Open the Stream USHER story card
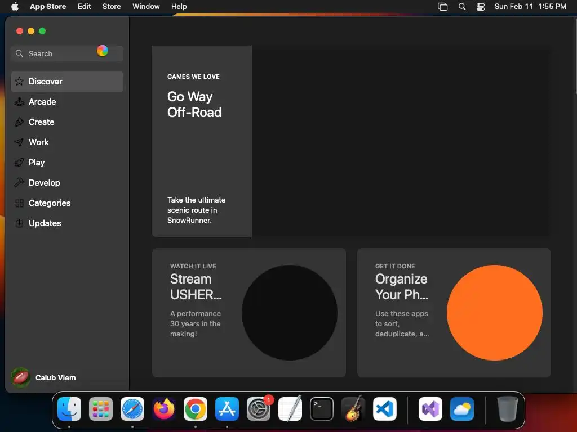Screen dimensions: 577x432 [x=248, y=313]
